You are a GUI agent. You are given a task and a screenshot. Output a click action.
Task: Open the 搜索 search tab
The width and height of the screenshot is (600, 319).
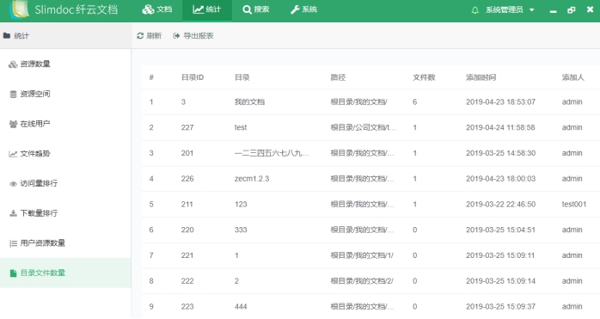(256, 9)
